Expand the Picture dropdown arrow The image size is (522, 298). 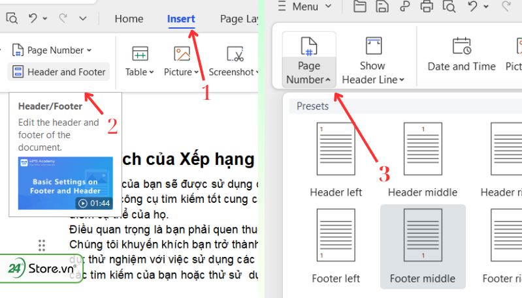(x=197, y=72)
